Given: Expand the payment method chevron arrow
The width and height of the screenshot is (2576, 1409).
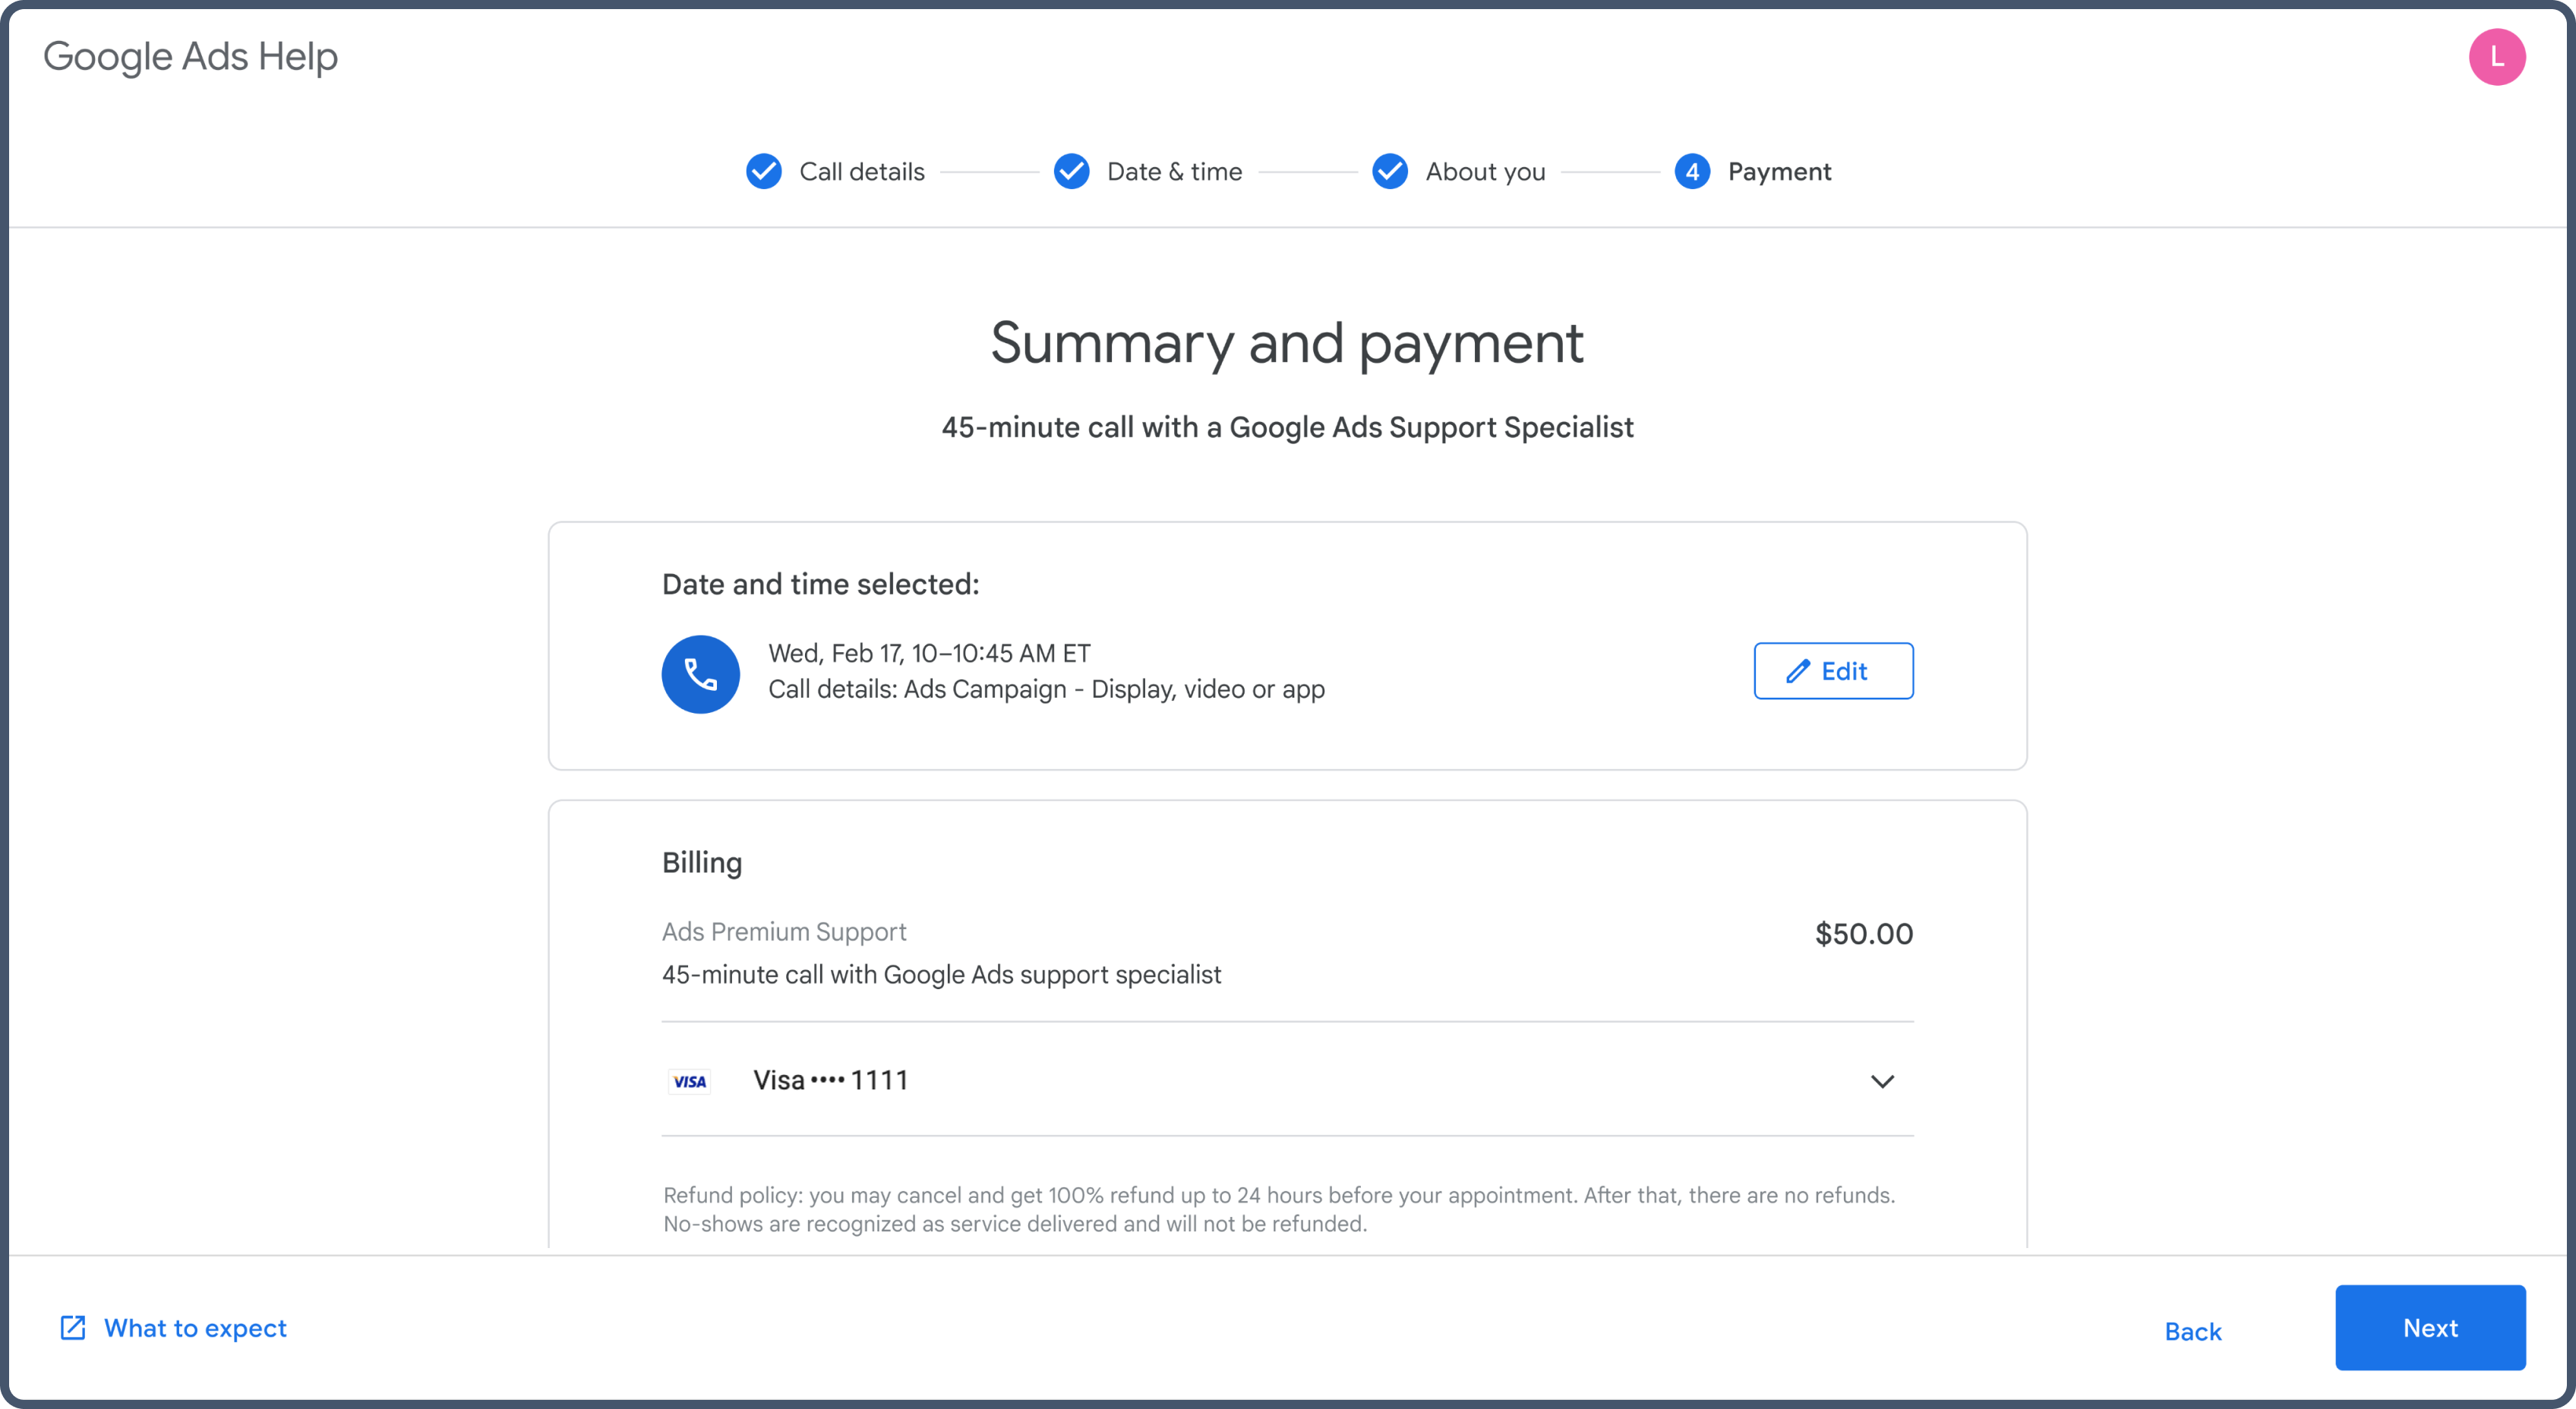Looking at the screenshot, I should click(1882, 1081).
